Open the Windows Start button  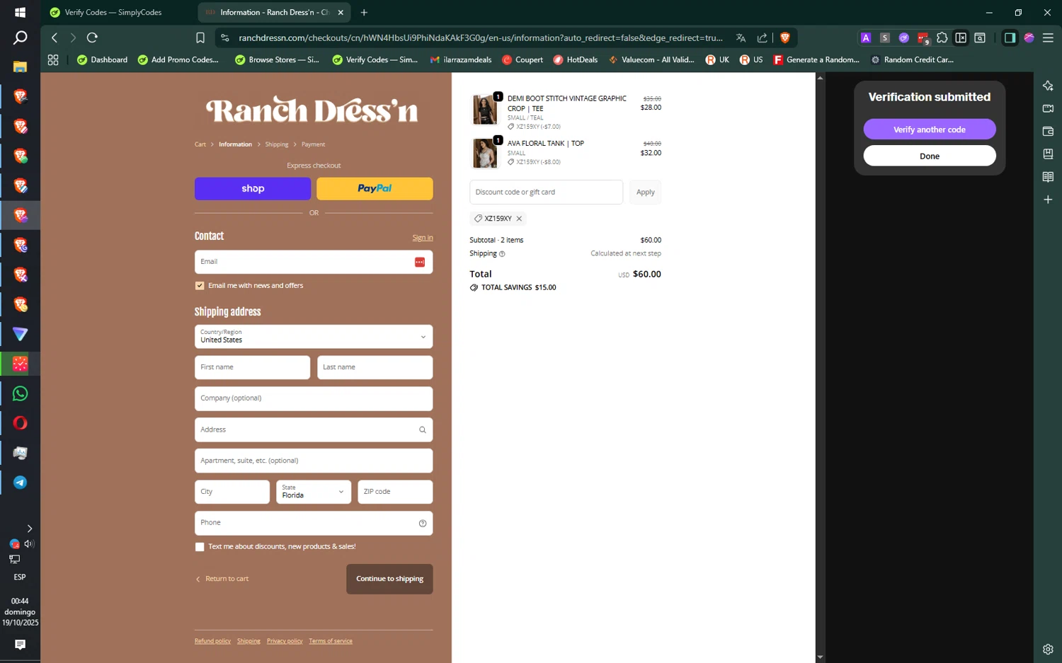click(x=20, y=12)
